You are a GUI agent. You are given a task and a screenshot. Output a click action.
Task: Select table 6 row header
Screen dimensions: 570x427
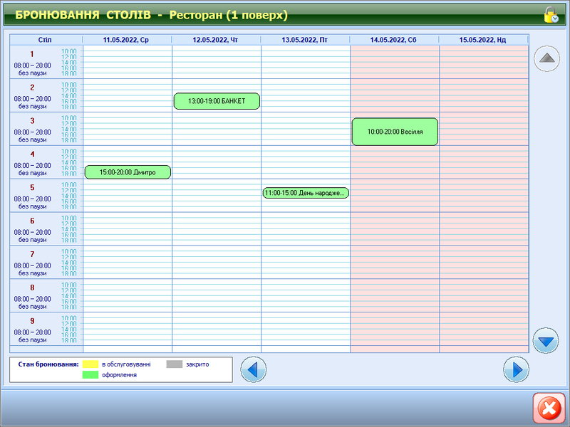[x=32, y=228]
